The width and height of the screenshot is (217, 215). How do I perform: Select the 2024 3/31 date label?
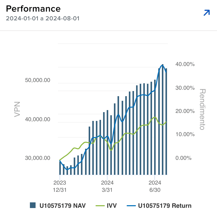point(107,186)
